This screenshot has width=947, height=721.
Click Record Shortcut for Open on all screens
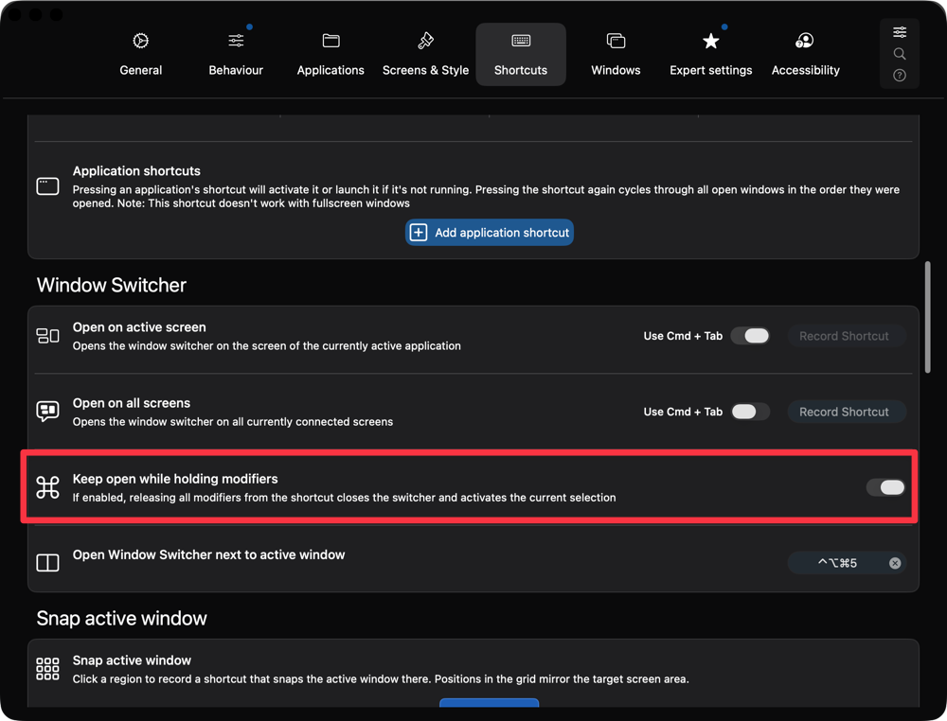[x=846, y=412]
